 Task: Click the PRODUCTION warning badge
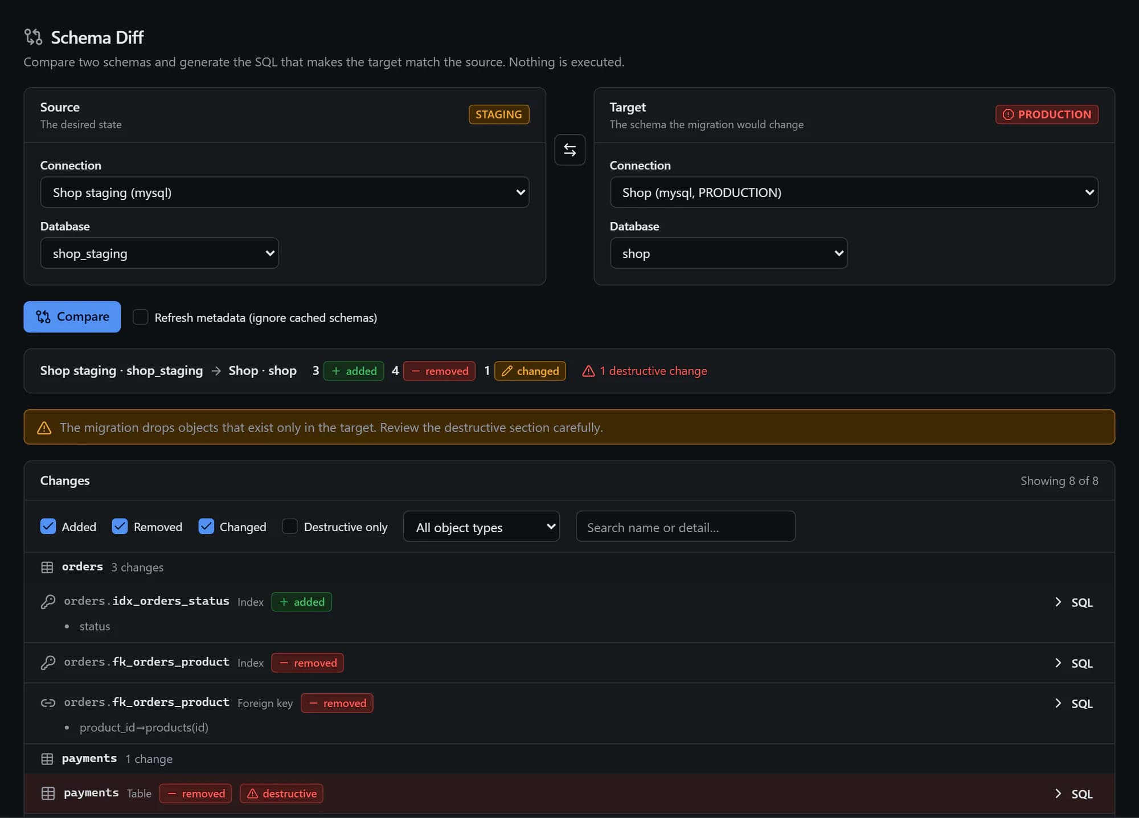(x=1046, y=114)
